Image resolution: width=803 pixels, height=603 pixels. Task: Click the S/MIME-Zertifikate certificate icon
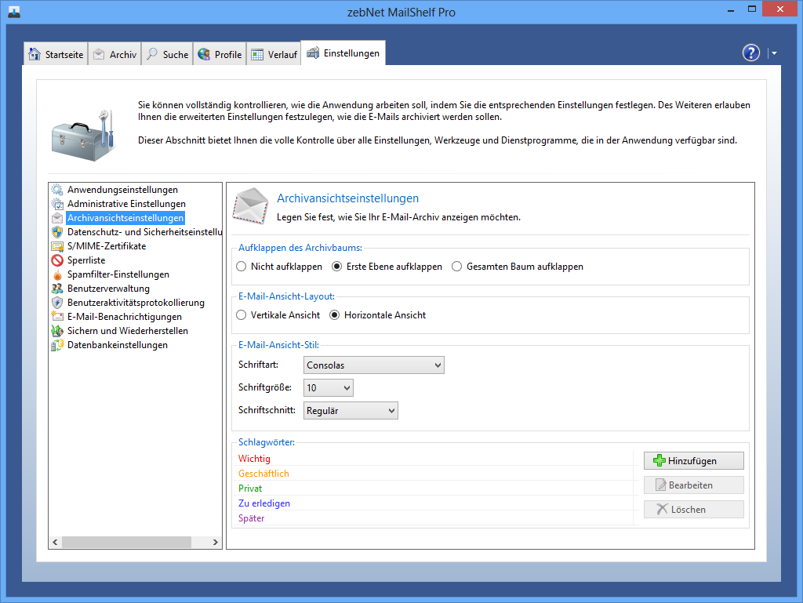[57, 246]
